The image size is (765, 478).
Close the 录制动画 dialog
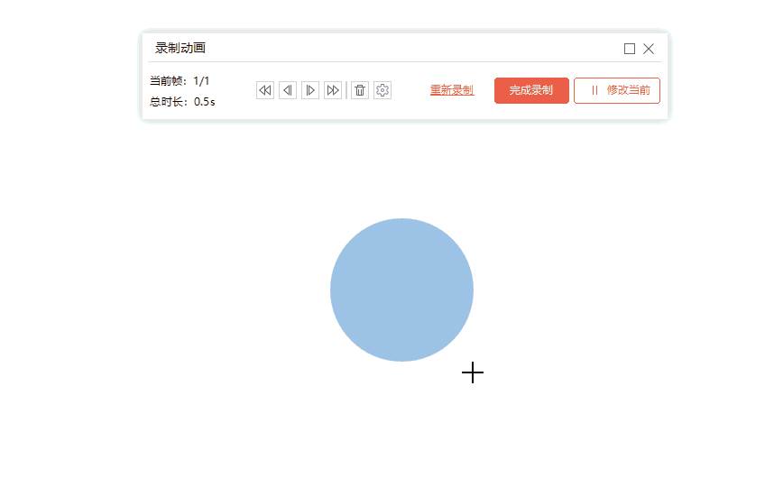[649, 49]
